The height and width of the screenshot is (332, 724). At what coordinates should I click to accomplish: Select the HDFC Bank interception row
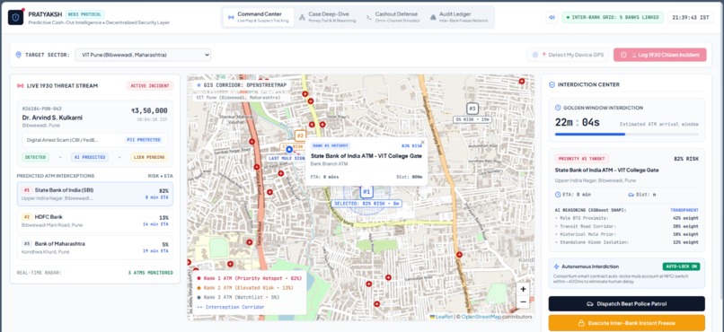(94, 221)
